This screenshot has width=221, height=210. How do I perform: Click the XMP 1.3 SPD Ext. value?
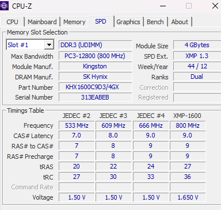point(197,56)
